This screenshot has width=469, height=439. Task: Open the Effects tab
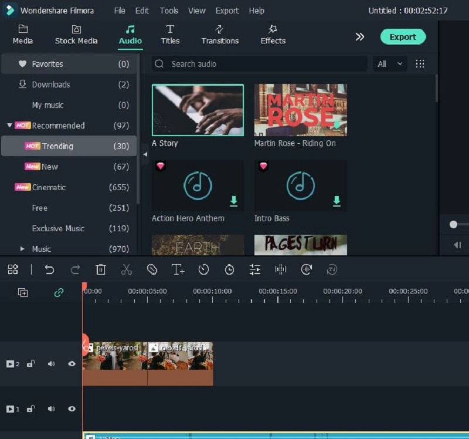(x=273, y=35)
